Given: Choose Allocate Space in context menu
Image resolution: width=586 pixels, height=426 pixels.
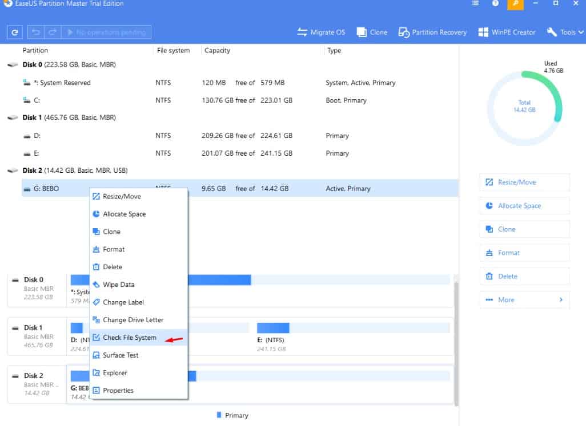Looking at the screenshot, I should click(x=139, y=214).
